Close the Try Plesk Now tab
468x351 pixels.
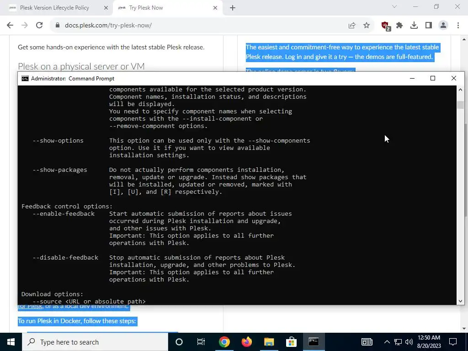point(215,8)
